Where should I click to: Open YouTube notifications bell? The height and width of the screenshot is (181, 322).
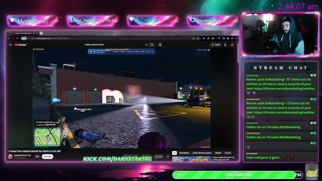coord(225,45)
